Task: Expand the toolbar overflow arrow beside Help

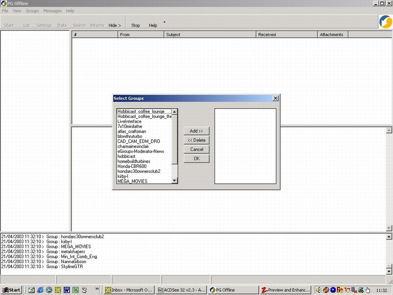Action: [165, 22]
